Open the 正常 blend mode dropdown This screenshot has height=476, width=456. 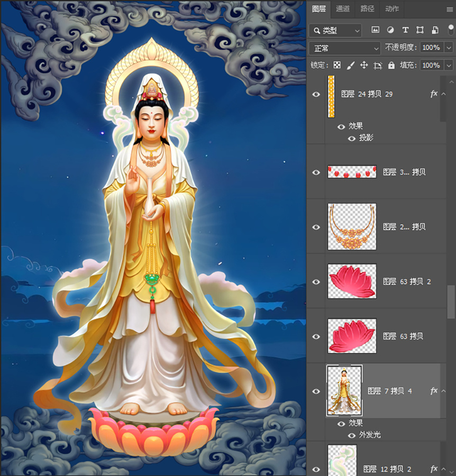(344, 48)
